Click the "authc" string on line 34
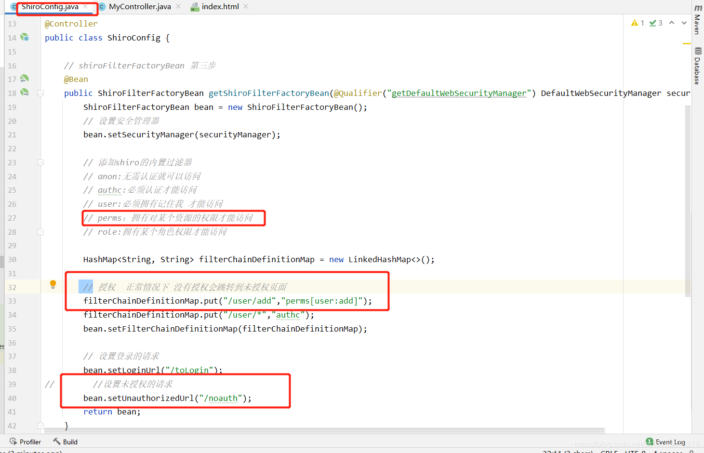Image resolution: width=704 pixels, height=453 pixels. click(288, 315)
